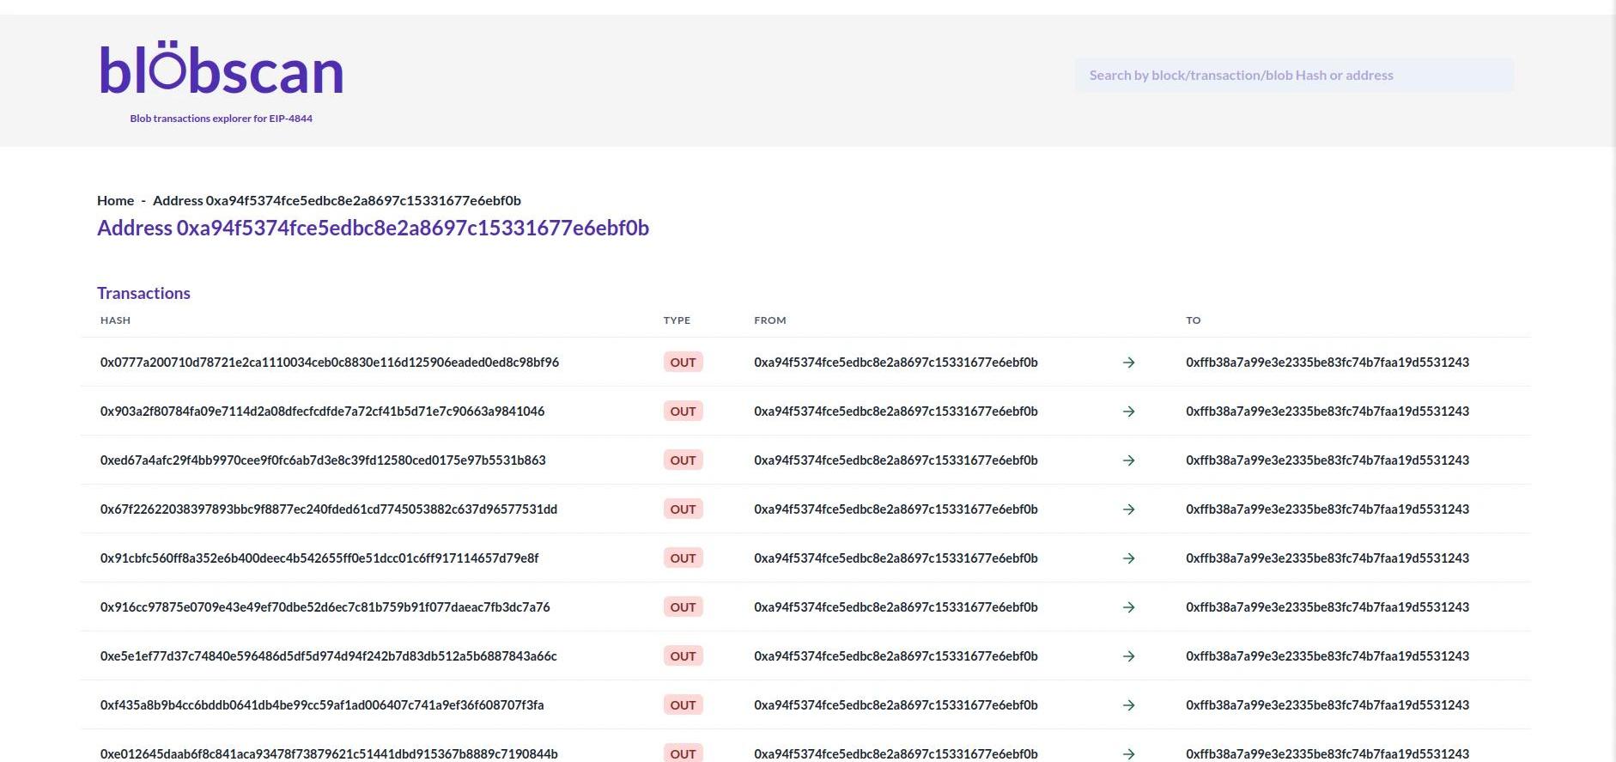Open From address in 0x91cbfc row
The width and height of the screenshot is (1616, 762).
tap(896, 558)
